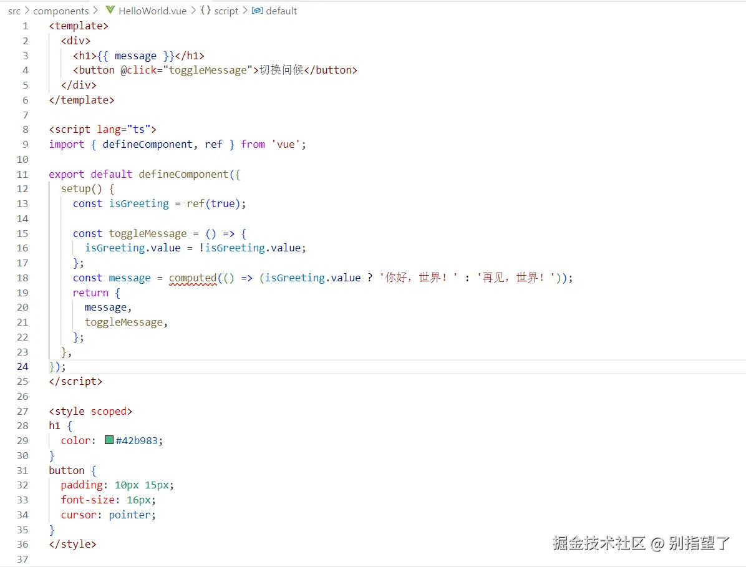Image resolution: width=746 pixels, height=567 pixels.
Task: Click 'export default' on line 11
Action: pyautogui.click(x=90, y=174)
